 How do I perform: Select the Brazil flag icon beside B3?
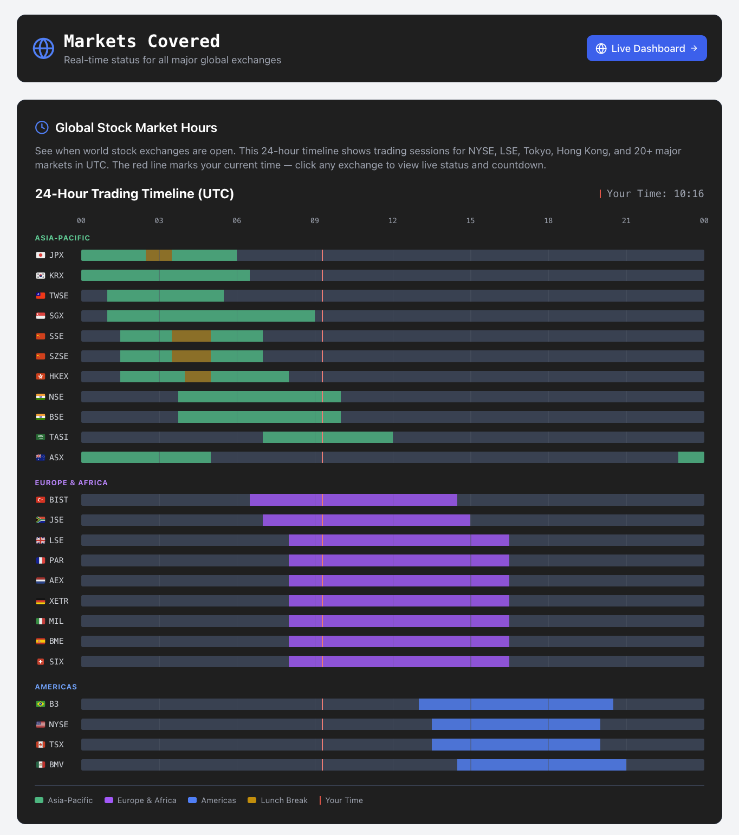pos(41,704)
